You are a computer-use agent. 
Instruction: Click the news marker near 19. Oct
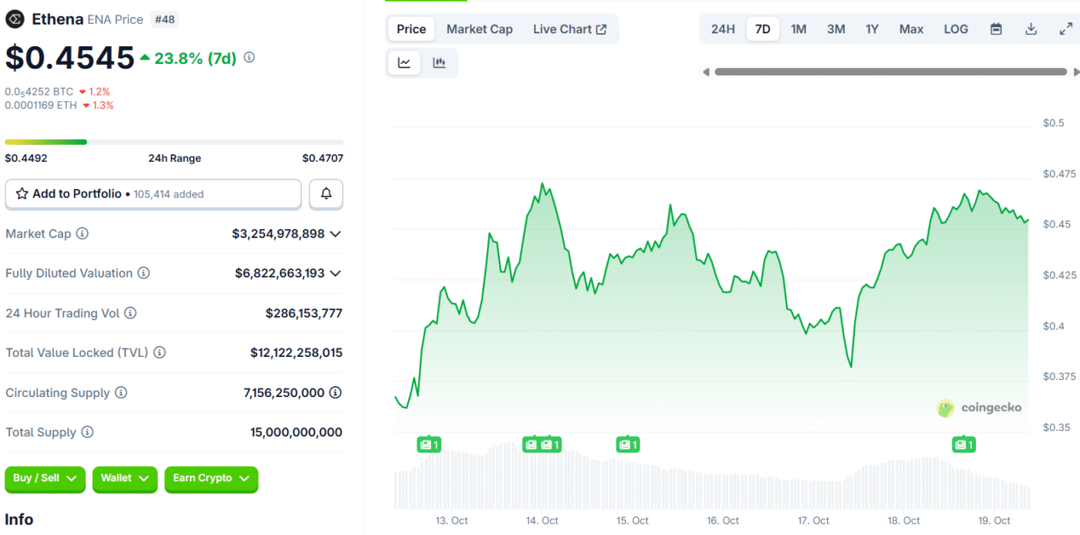[x=964, y=445]
